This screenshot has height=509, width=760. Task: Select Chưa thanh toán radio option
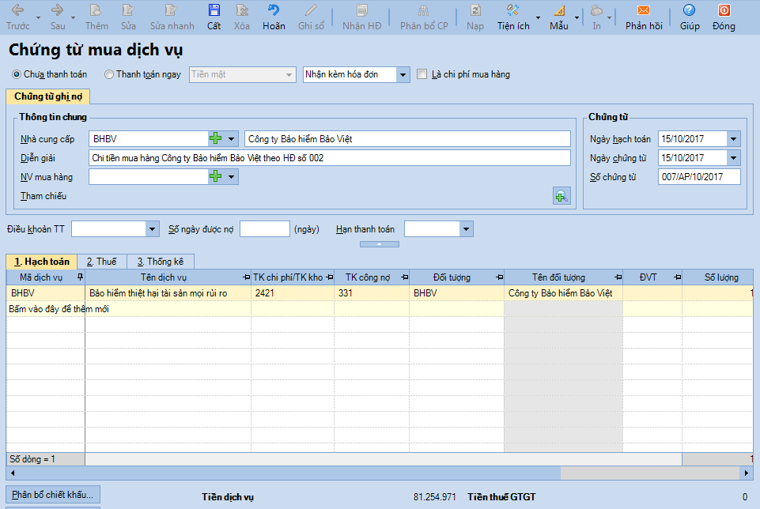pos(17,74)
